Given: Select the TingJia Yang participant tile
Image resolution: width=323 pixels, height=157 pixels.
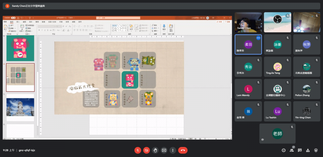Looking at the screenshot, I should point(277,67).
